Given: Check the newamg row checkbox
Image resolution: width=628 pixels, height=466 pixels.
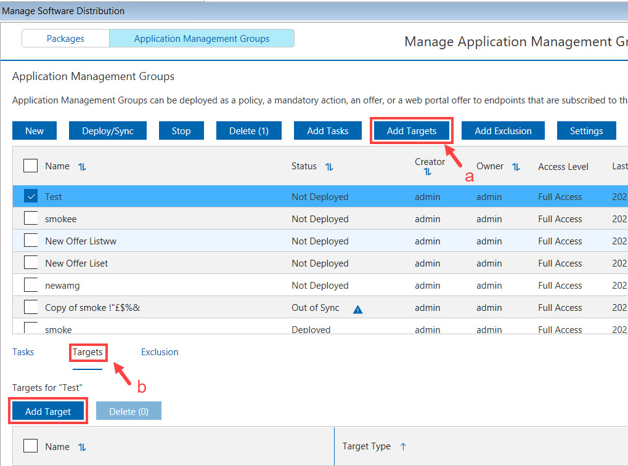Looking at the screenshot, I should 30,285.
